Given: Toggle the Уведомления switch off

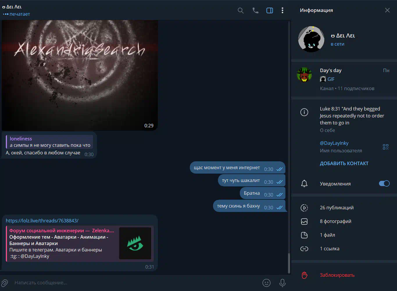Looking at the screenshot, I should point(384,183).
